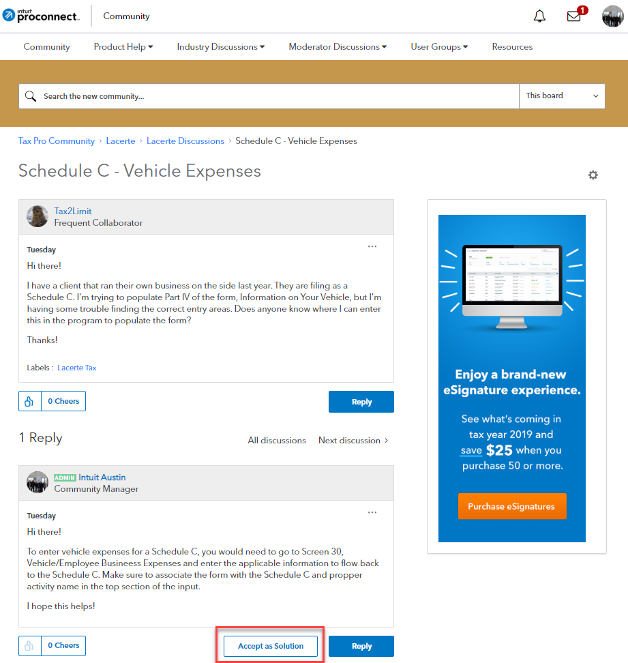
Task: Give a cheer to Intuit Austin's reply
Action: click(x=29, y=646)
